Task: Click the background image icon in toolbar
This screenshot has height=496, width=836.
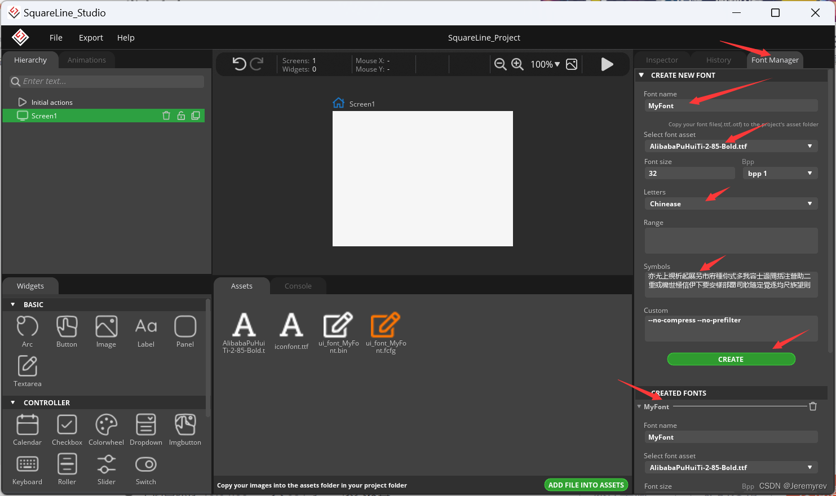Action: [572, 64]
